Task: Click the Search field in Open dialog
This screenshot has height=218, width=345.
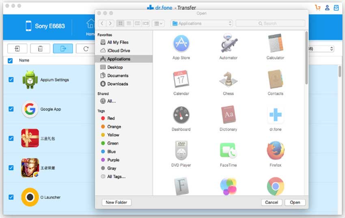Action: [270, 23]
